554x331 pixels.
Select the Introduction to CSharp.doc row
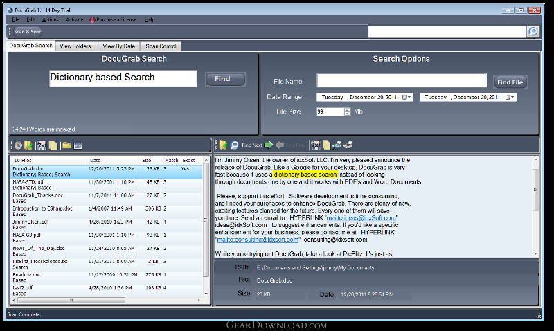(107, 211)
